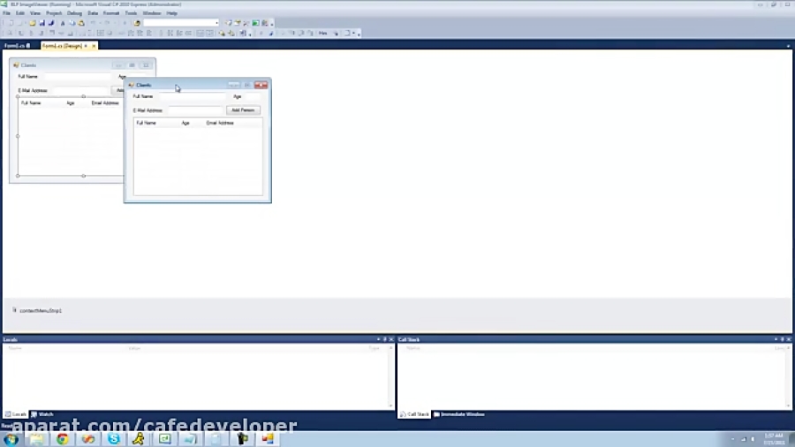
Task: Click Add Person button in running Clients window
Action: (x=243, y=110)
